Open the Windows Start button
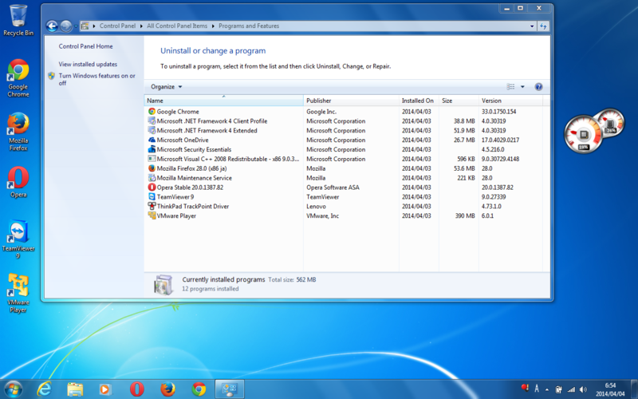This screenshot has width=638, height=399. click(13, 389)
